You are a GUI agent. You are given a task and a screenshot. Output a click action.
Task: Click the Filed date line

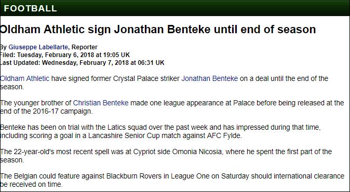point(65,55)
